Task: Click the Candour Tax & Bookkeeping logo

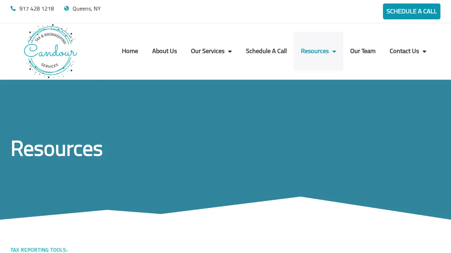Action: click(51, 51)
